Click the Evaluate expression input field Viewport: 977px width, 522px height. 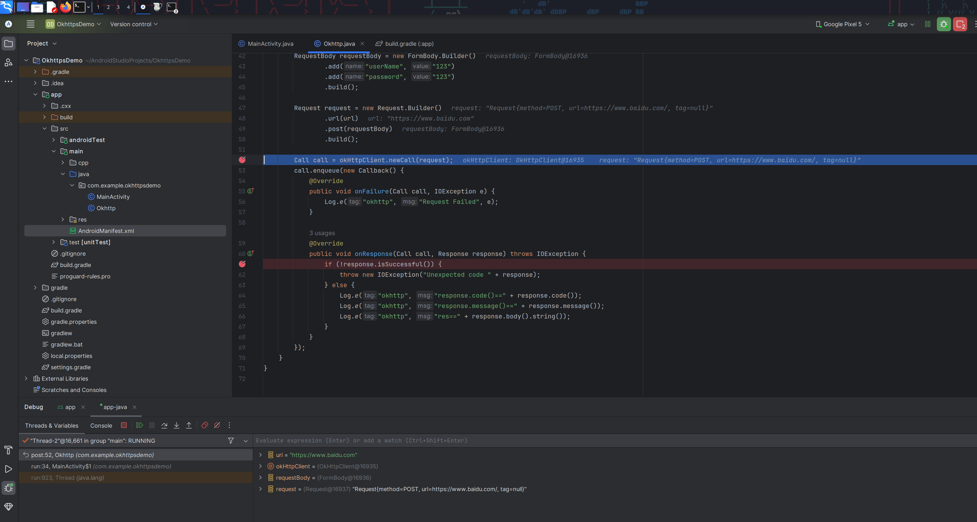[614, 441]
